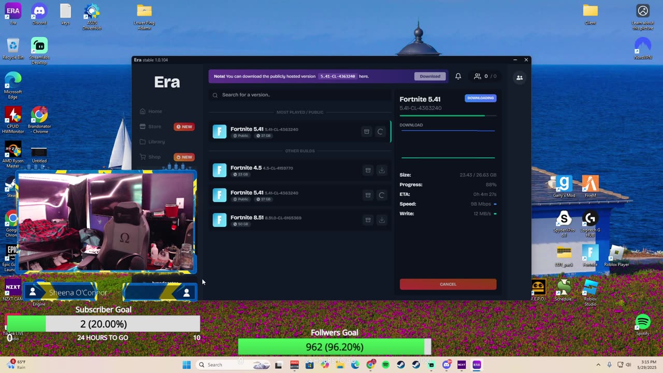Open Brandonator - Chrome shortcut

point(39,120)
